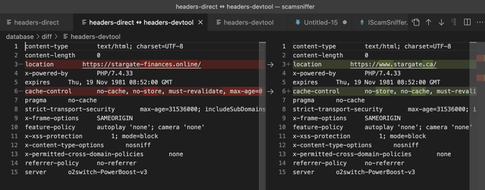Click line number 1 in the right pane
Screen dimensions: 485x190
pyautogui.click(x=284, y=47)
